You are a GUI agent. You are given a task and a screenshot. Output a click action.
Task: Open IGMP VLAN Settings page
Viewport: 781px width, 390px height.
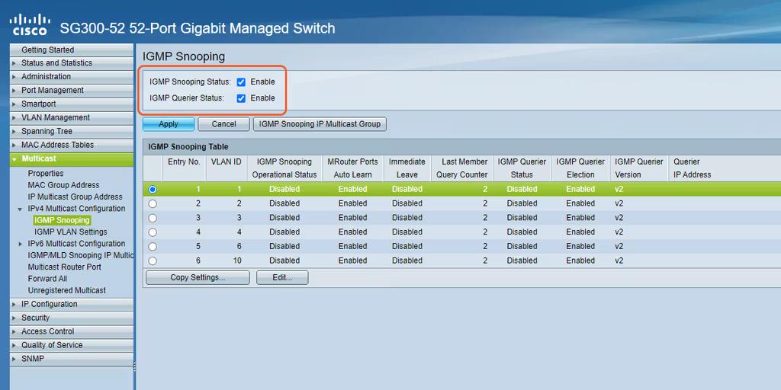click(71, 232)
